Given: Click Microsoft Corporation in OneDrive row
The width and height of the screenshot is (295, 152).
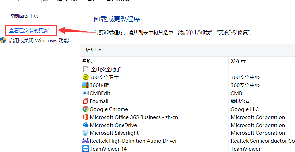Looking at the screenshot, I should pyautogui.click(x=258, y=125).
